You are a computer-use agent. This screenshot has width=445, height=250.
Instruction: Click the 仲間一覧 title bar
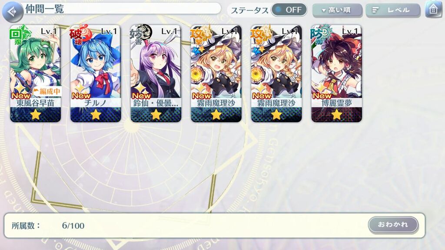122,9
